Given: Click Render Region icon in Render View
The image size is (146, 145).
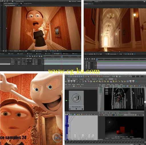Looking at the screenshot, I should pos(101,115).
